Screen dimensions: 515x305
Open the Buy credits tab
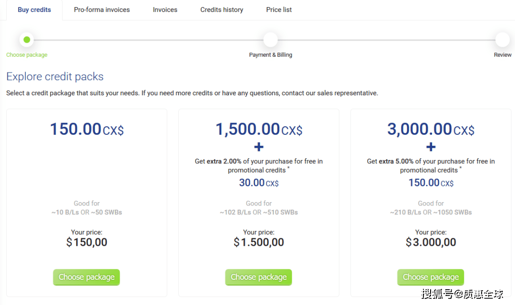pyautogui.click(x=34, y=10)
